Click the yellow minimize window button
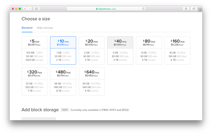Image resolution: width=212 pixels, height=134 pixels. point(16,9)
